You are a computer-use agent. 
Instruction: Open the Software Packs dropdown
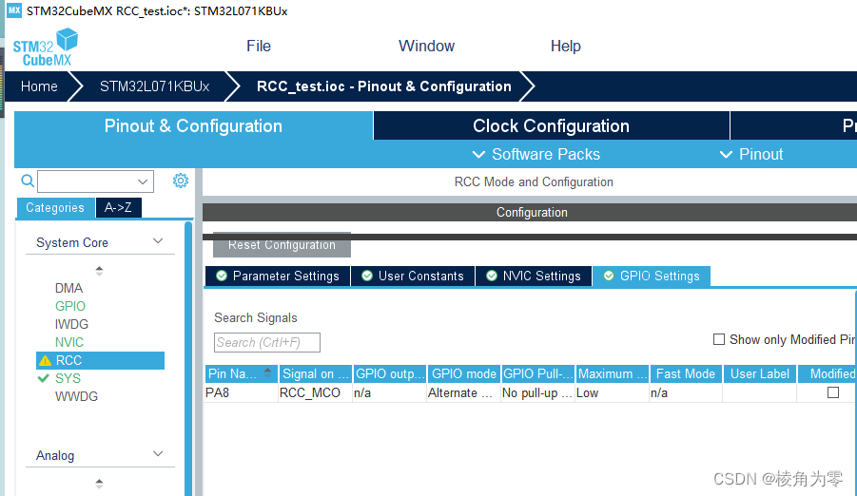536,154
